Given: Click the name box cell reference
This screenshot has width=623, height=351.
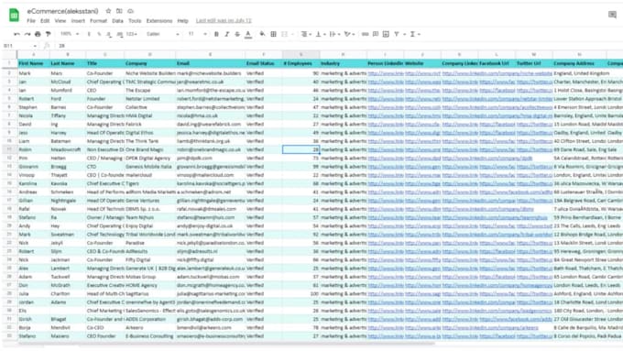Looking at the screenshot, I should (x=20, y=46).
